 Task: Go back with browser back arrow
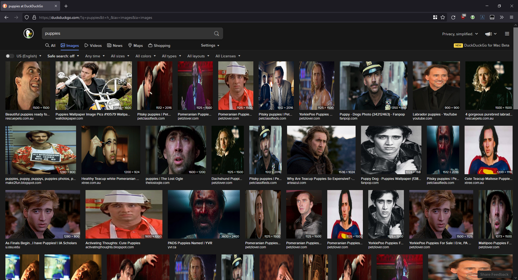(6, 17)
